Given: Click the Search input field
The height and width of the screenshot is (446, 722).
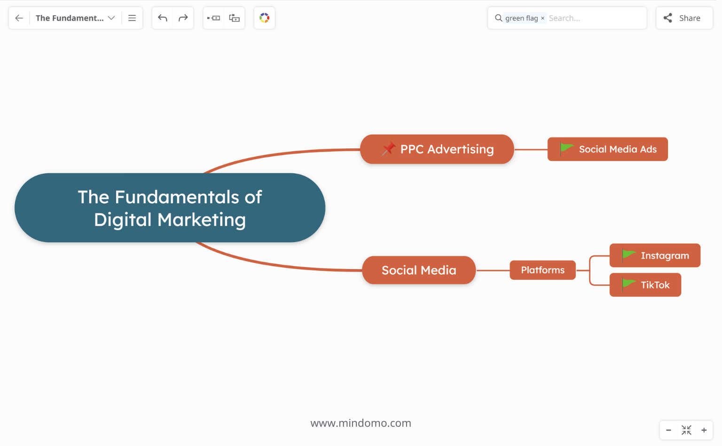Looking at the screenshot, I should pos(595,18).
